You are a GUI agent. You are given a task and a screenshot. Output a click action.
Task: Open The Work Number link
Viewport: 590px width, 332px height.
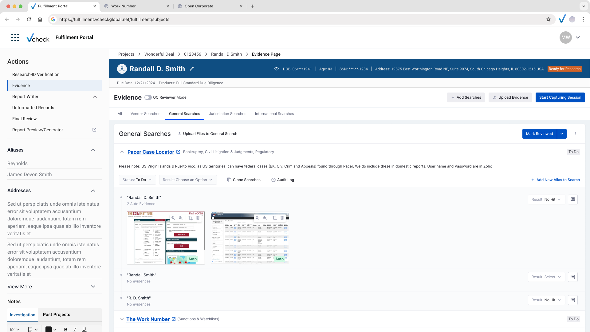tap(148, 319)
